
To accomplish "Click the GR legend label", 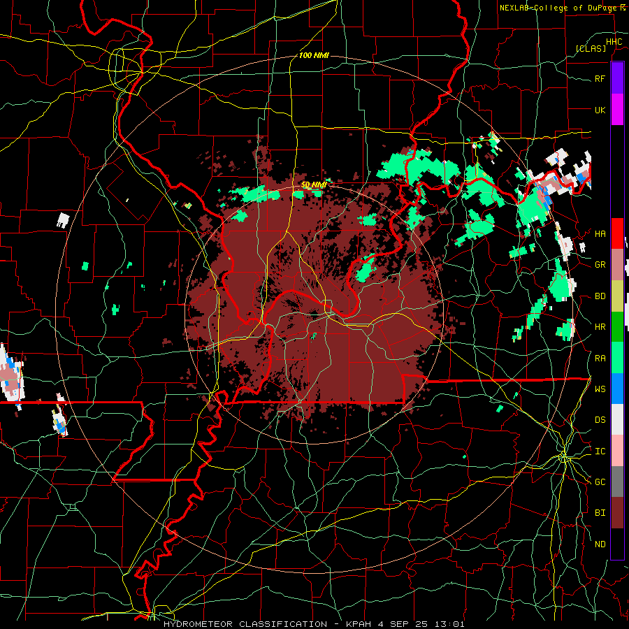I will point(600,265).
